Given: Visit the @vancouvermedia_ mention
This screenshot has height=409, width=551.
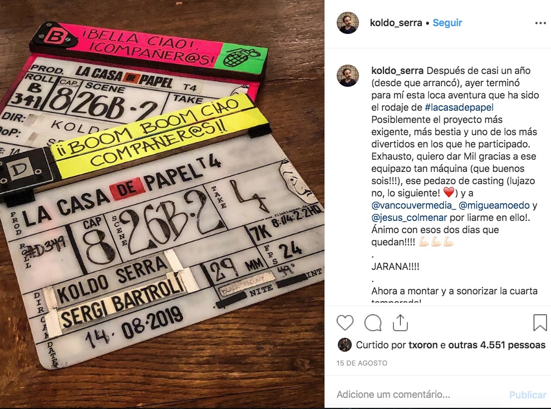Looking at the screenshot, I should [414, 205].
